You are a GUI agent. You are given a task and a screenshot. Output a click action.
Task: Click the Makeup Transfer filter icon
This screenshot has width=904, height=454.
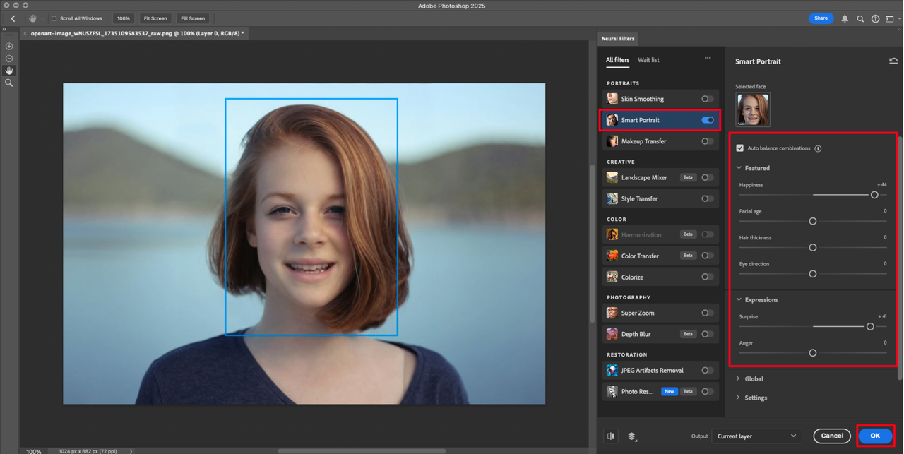(x=612, y=141)
